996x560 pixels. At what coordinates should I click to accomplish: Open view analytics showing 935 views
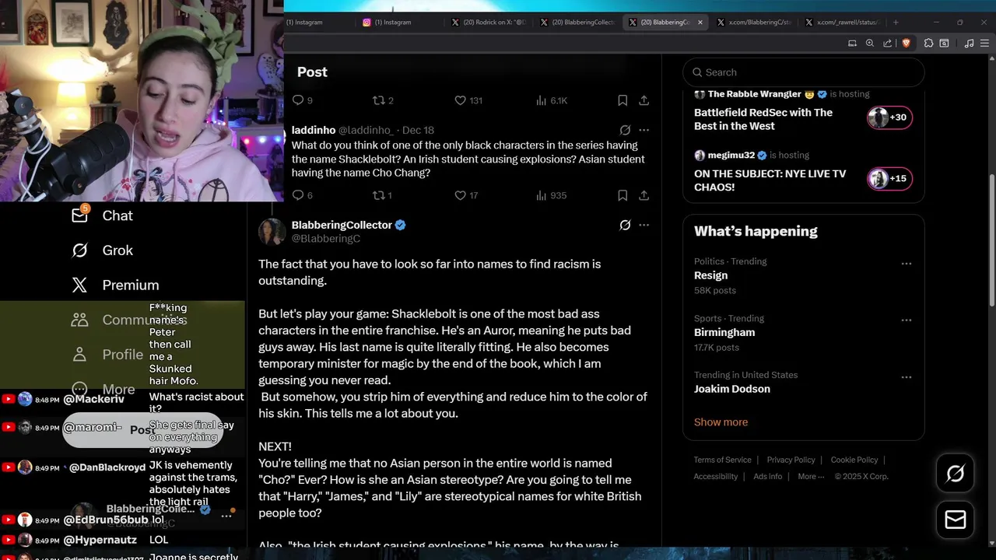551,195
